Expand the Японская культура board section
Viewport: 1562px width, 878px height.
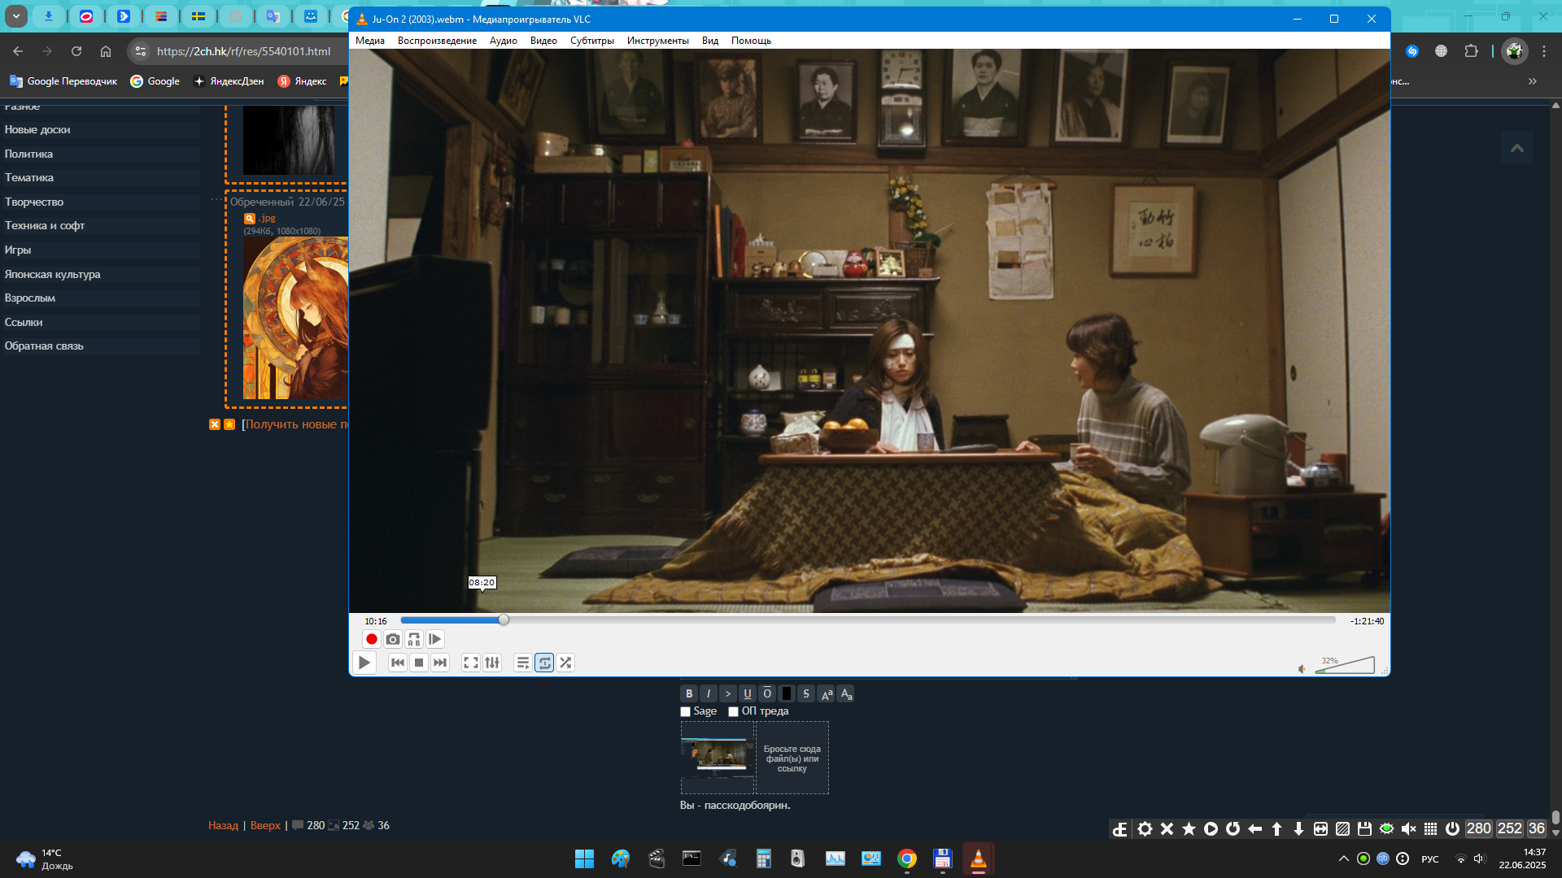pyautogui.click(x=53, y=275)
